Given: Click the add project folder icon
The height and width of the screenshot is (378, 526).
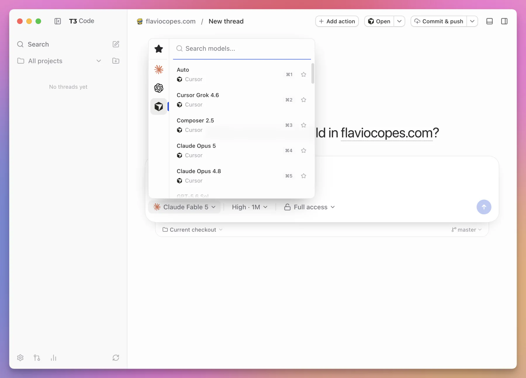Looking at the screenshot, I should tap(116, 61).
